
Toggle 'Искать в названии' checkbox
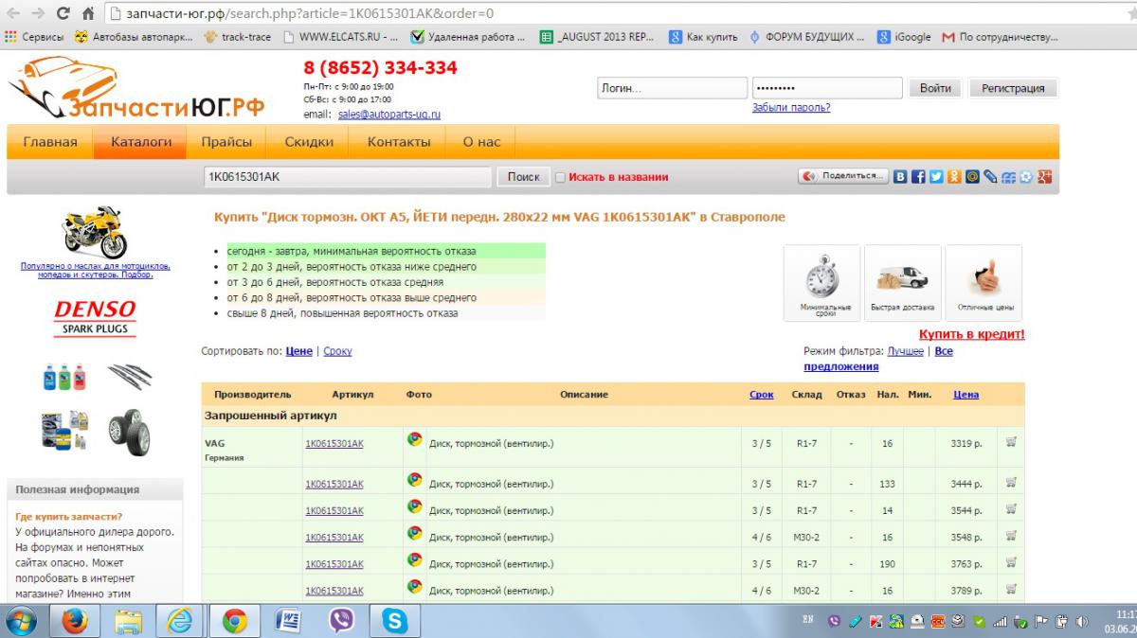click(x=560, y=177)
